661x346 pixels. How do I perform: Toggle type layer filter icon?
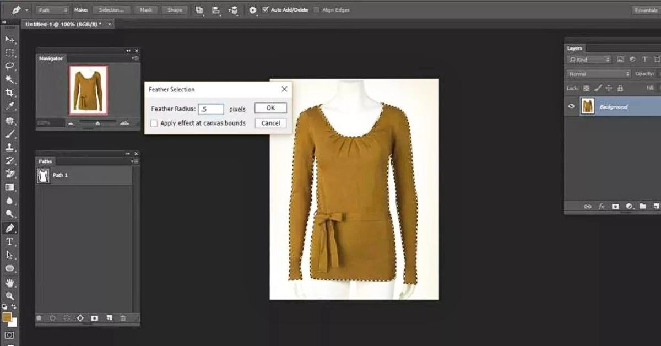click(x=644, y=60)
